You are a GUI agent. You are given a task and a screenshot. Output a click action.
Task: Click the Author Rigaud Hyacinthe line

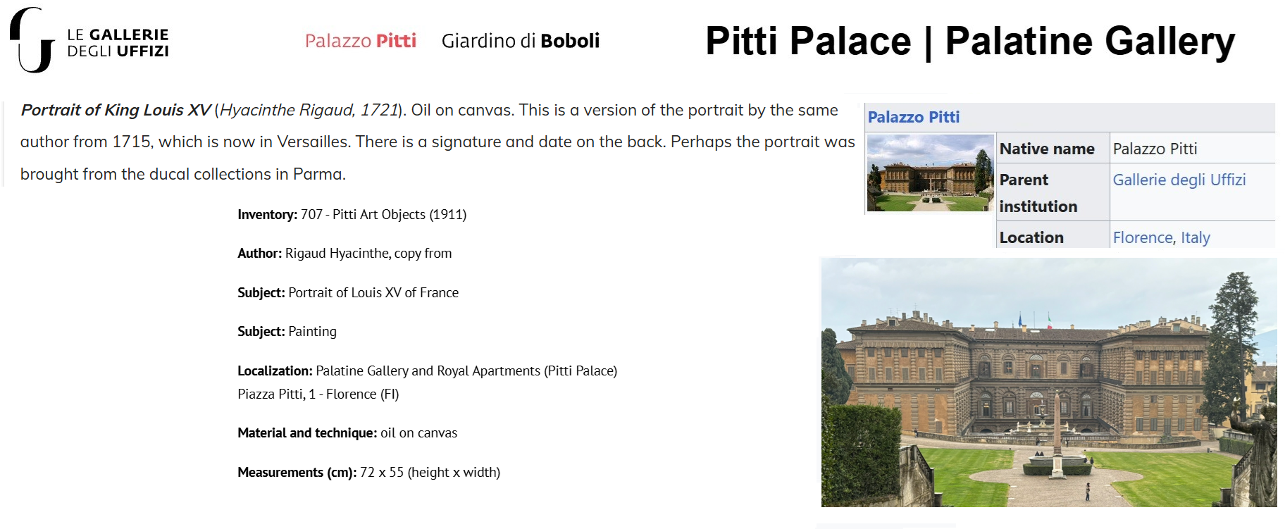(344, 254)
